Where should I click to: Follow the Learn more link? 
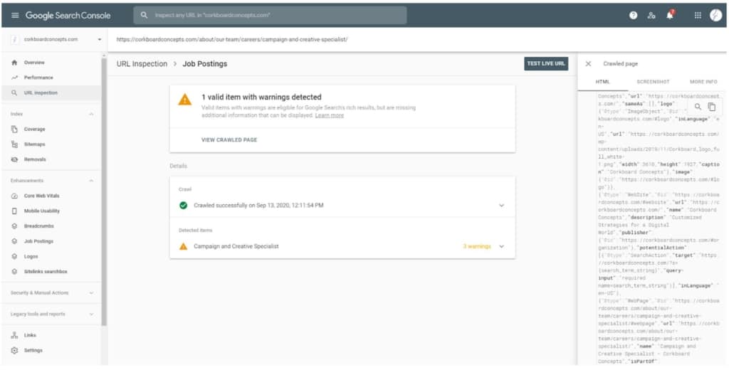pyautogui.click(x=329, y=115)
